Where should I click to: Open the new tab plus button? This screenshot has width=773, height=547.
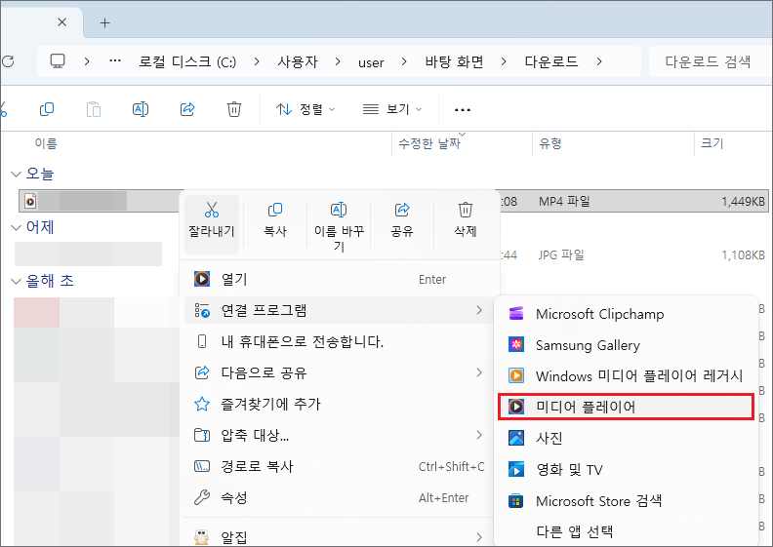(105, 22)
